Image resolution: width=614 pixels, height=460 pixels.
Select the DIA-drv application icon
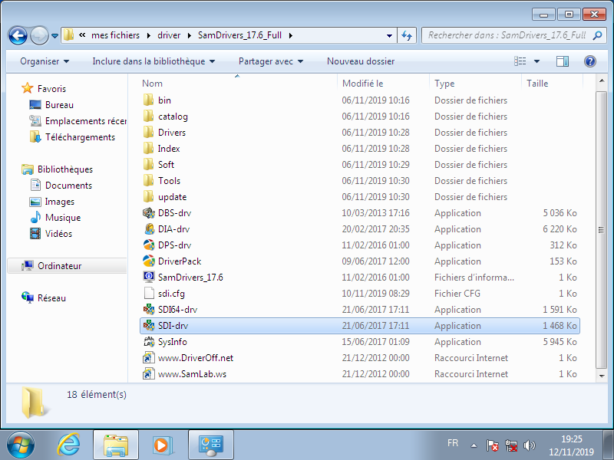[149, 229]
